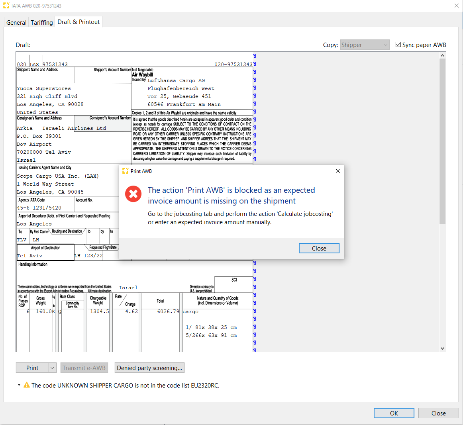Switch to the Tariffing tab
Screen dimensions: 463x425
tap(41, 22)
